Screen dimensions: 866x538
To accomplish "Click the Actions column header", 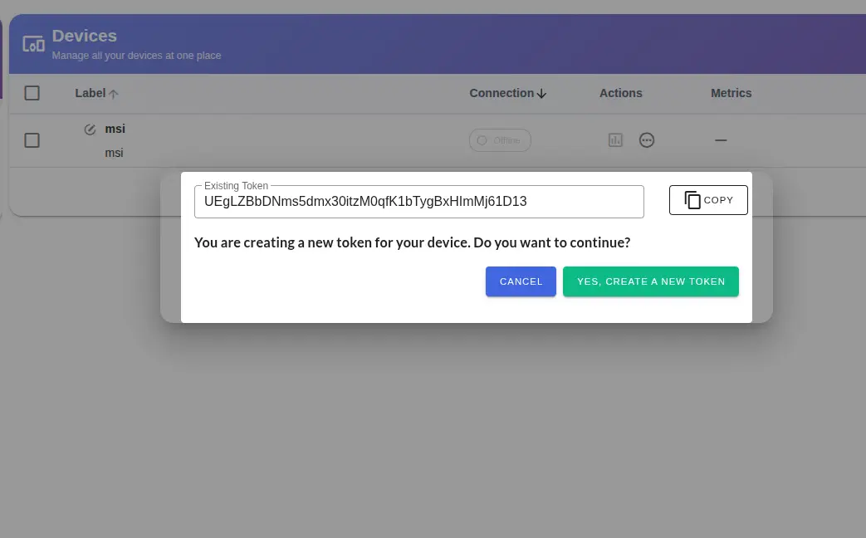I will click(620, 93).
